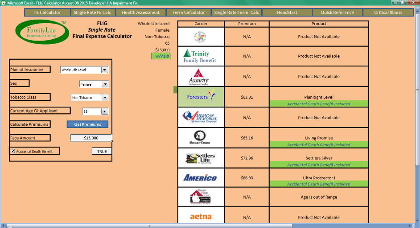Click the Living Promise product cell
The height and width of the screenshot is (228, 420).
pyautogui.click(x=319, y=138)
